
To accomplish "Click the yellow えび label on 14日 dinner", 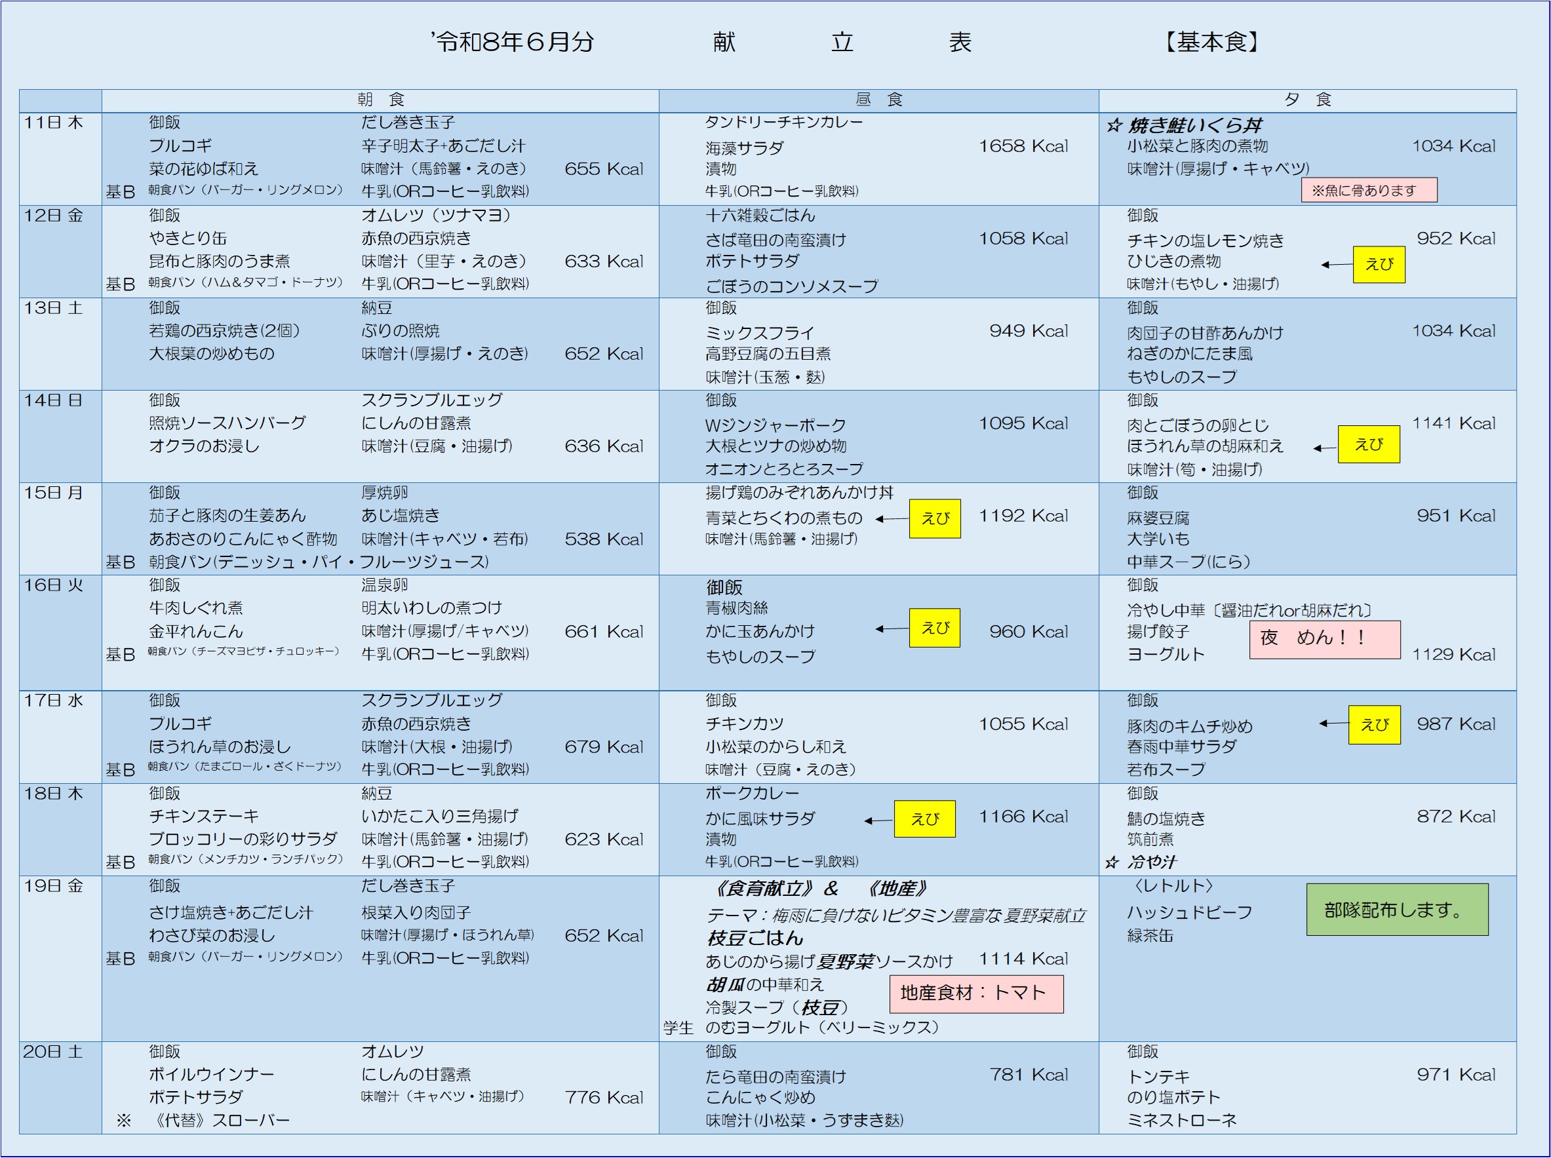I will (1368, 444).
